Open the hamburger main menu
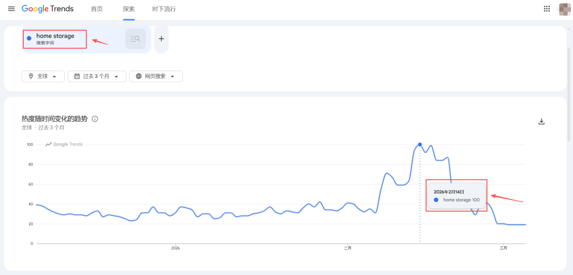Image resolution: width=573 pixels, height=275 pixels. 11,9
